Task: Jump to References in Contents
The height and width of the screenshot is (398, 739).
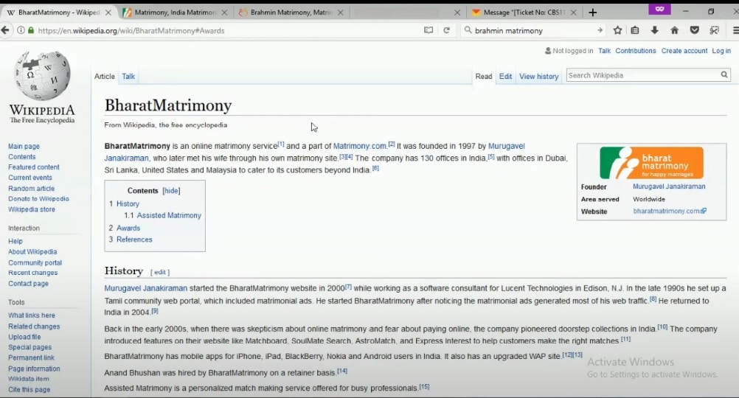Action: [134, 240]
